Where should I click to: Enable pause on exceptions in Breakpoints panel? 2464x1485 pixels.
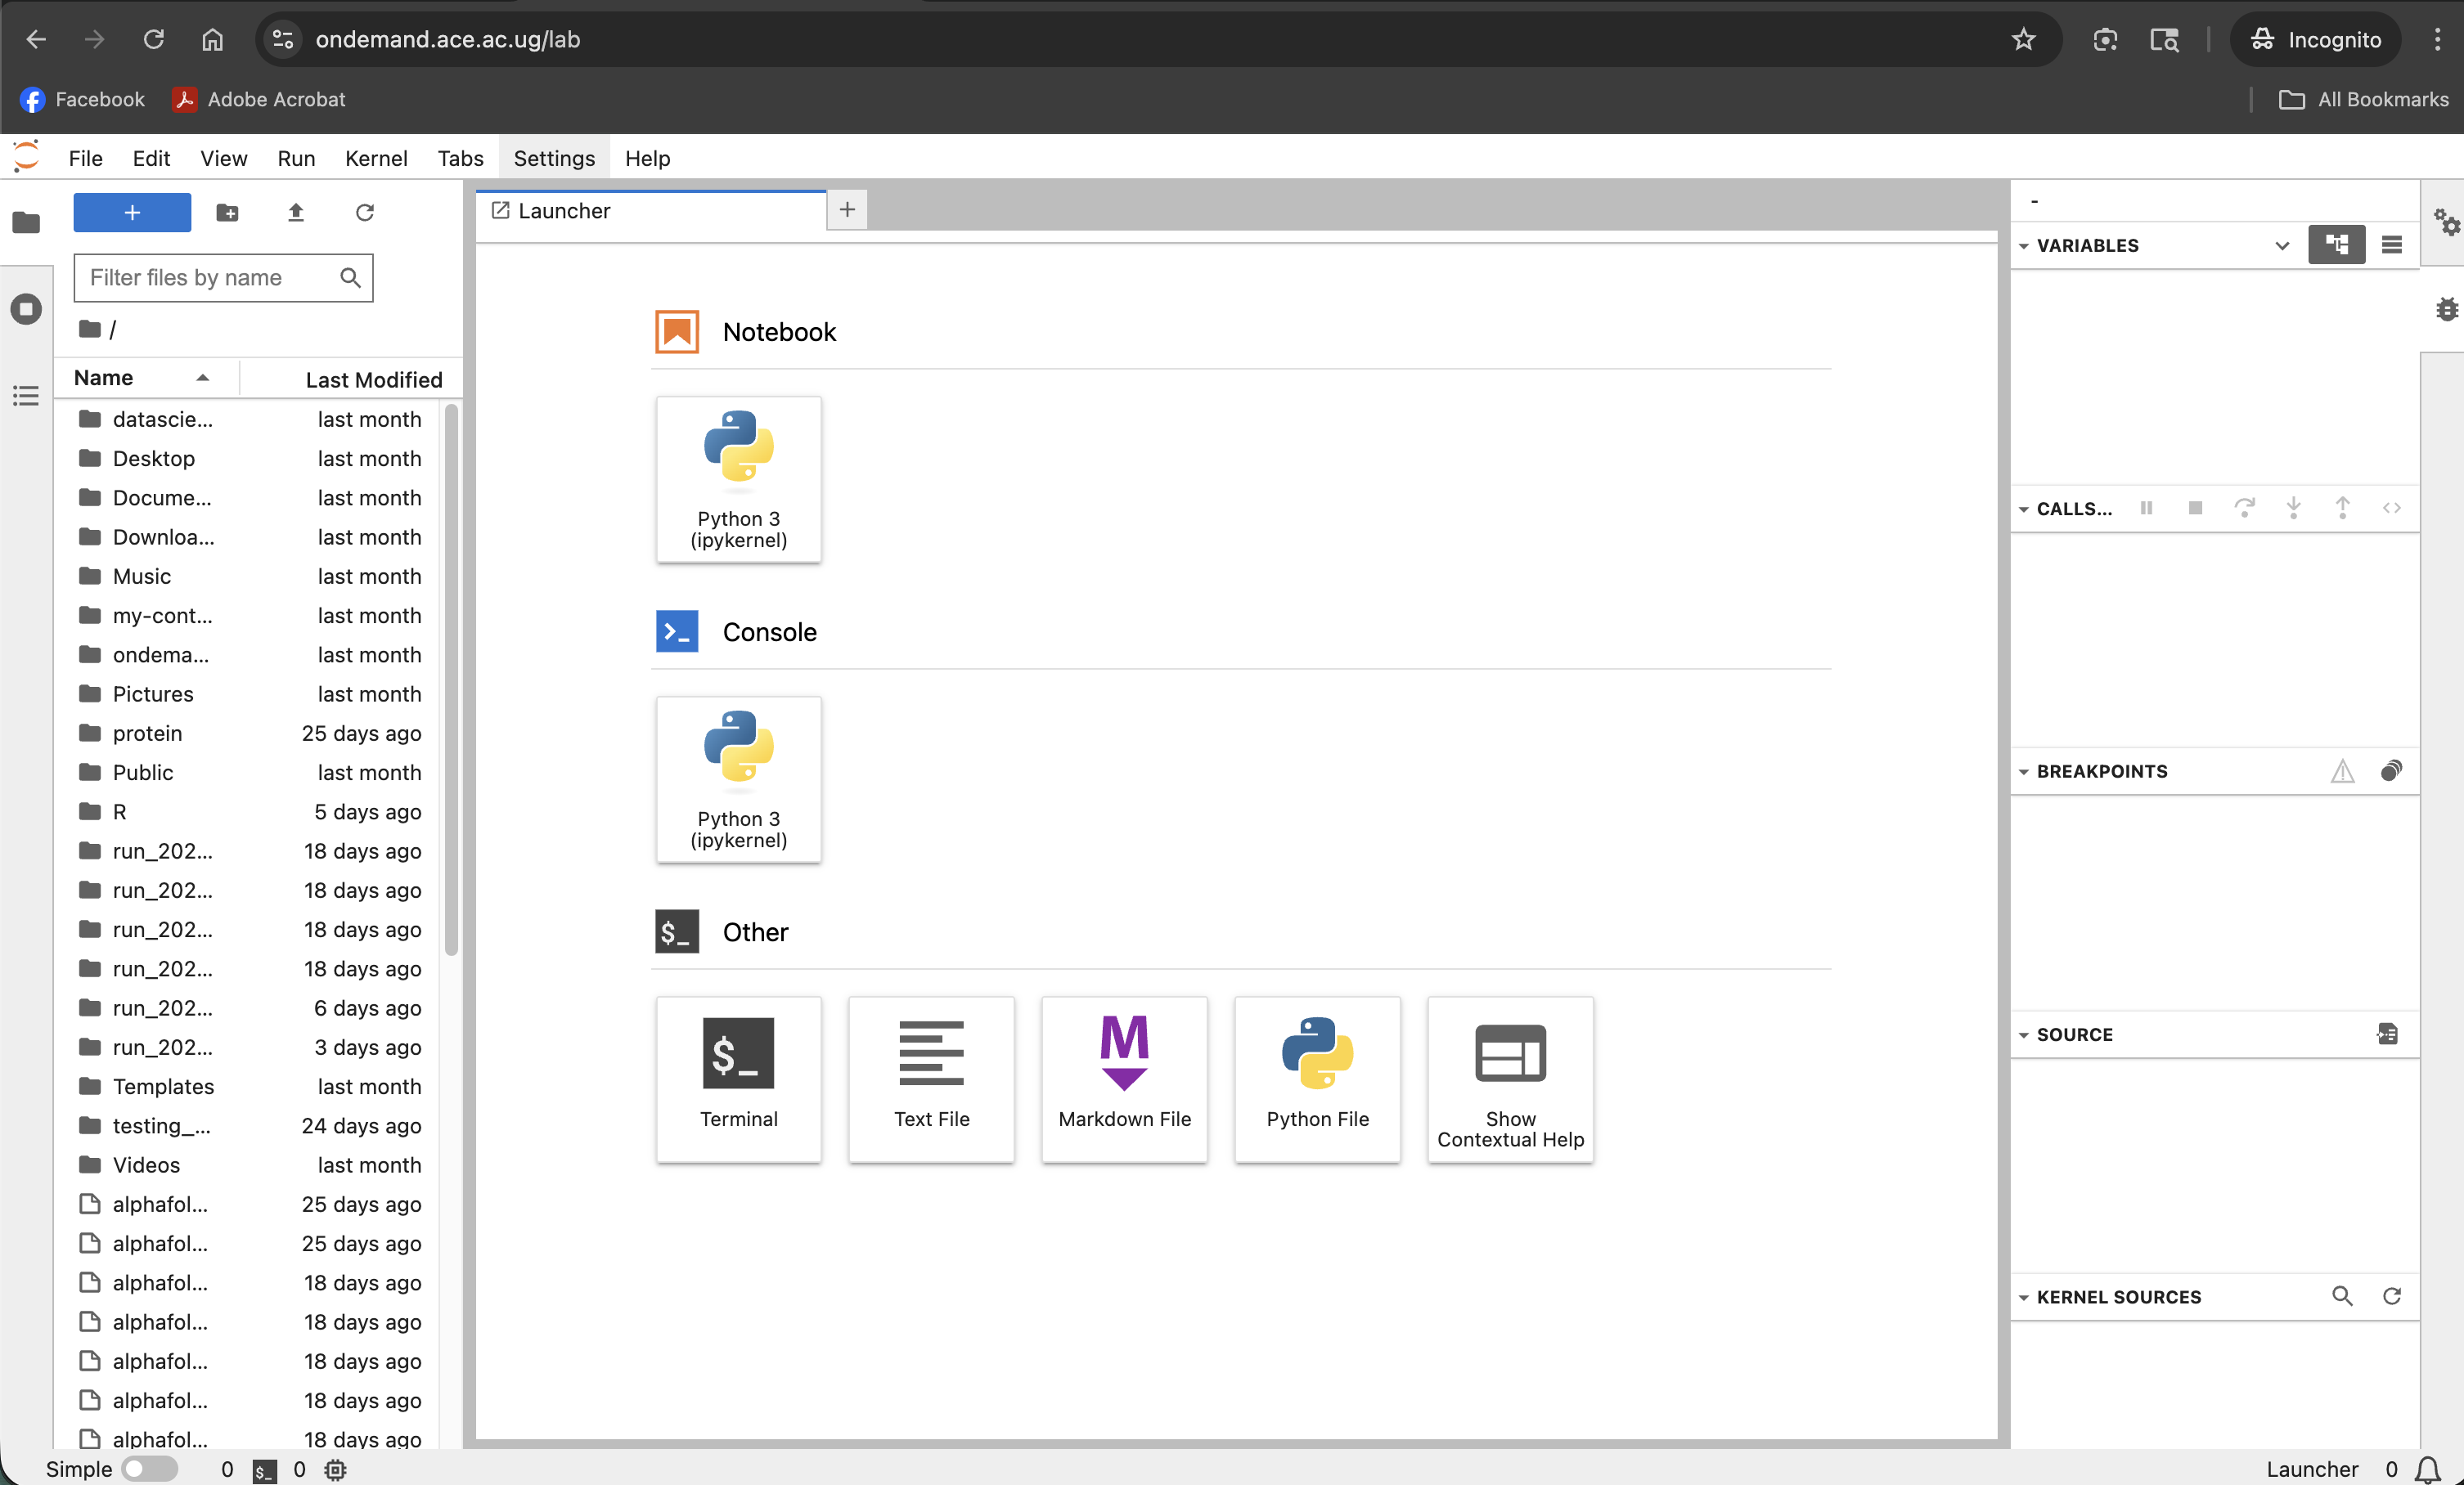click(x=2342, y=770)
